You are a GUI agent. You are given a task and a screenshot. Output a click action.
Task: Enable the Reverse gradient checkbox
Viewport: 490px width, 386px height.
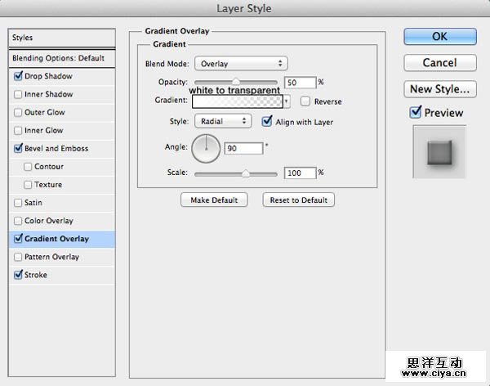[x=305, y=101]
